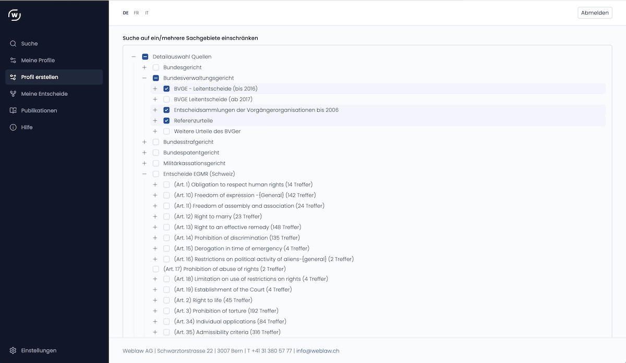Click the Meine Entscheide branch icon
Screen dimensions: 626x363
pyautogui.click(x=13, y=94)
